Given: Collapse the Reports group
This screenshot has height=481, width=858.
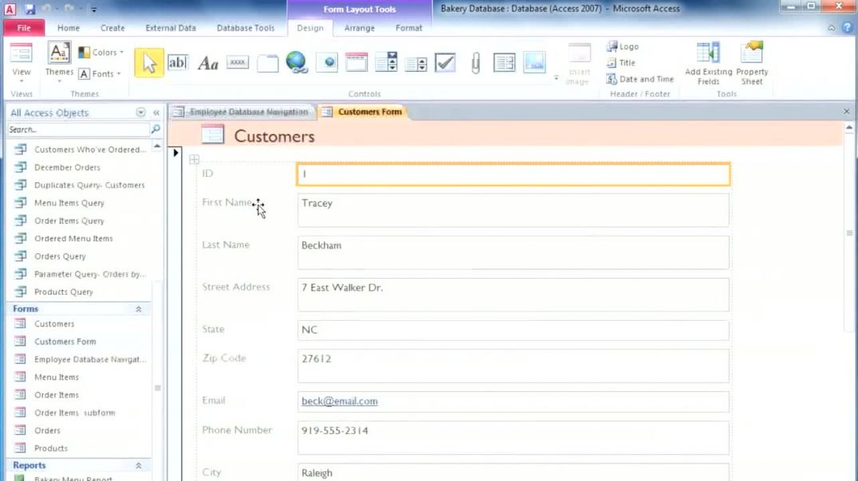Looking at the screenshot, I should pyautogui.click(x=139, y=466).
